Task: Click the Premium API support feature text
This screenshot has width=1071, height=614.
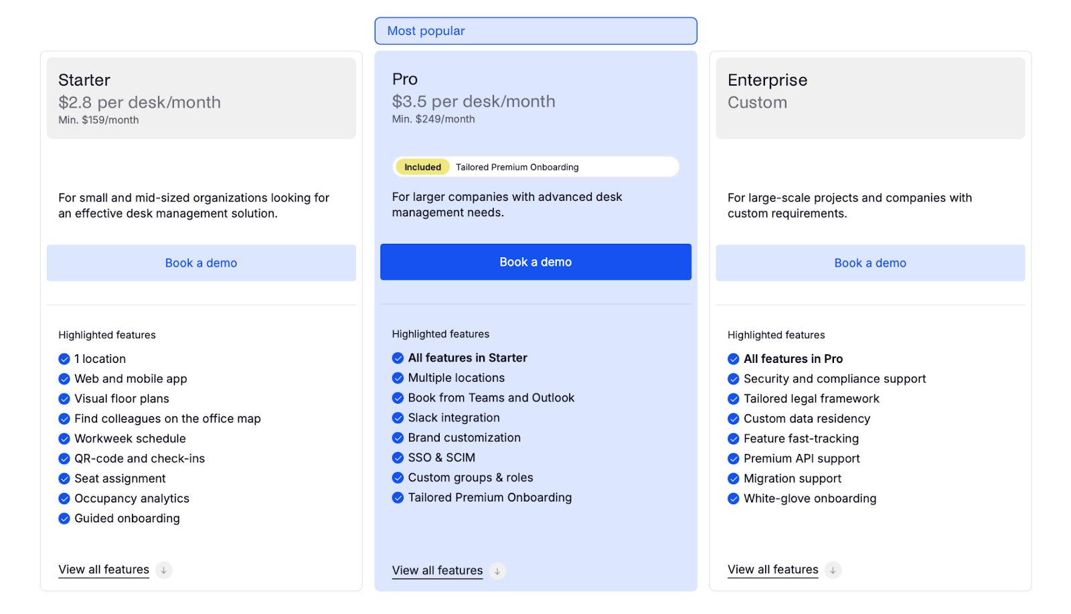Action: click(x=802, y=459)
